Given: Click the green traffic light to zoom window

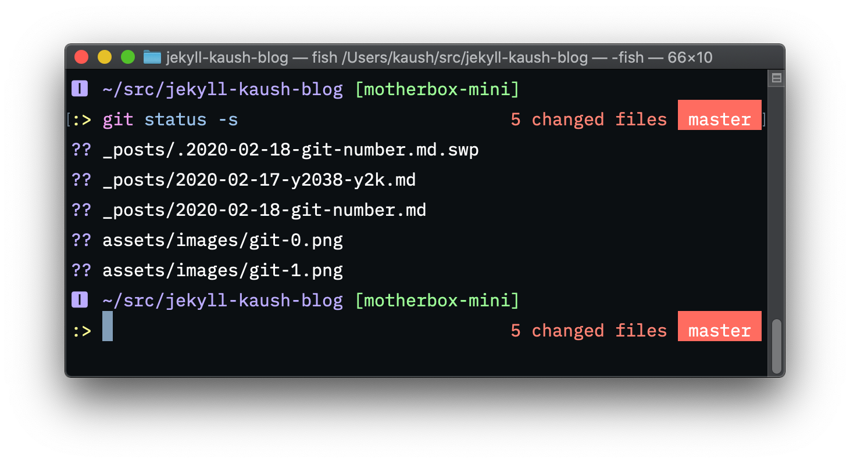Looking at the screenshot, I should click(127, 57).
